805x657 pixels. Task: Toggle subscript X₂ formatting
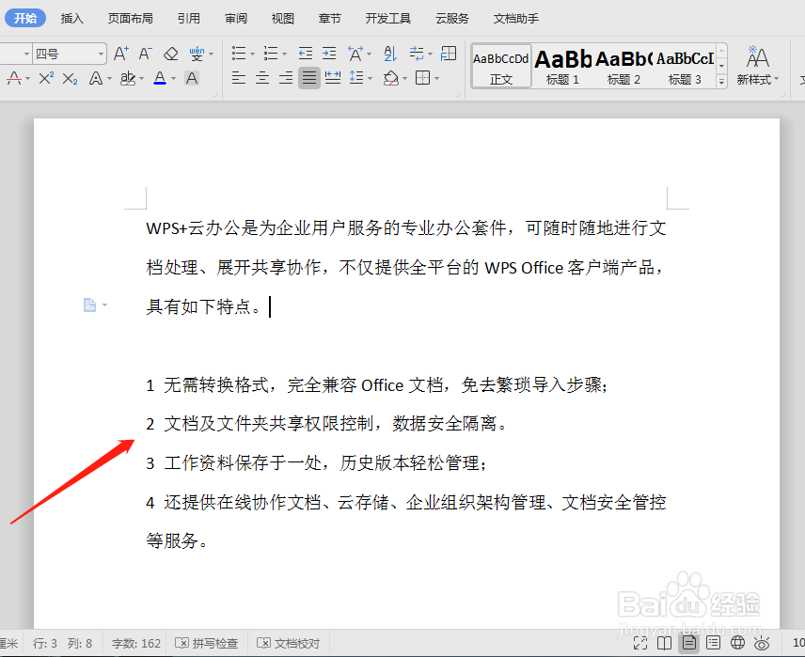pos(70,79)
